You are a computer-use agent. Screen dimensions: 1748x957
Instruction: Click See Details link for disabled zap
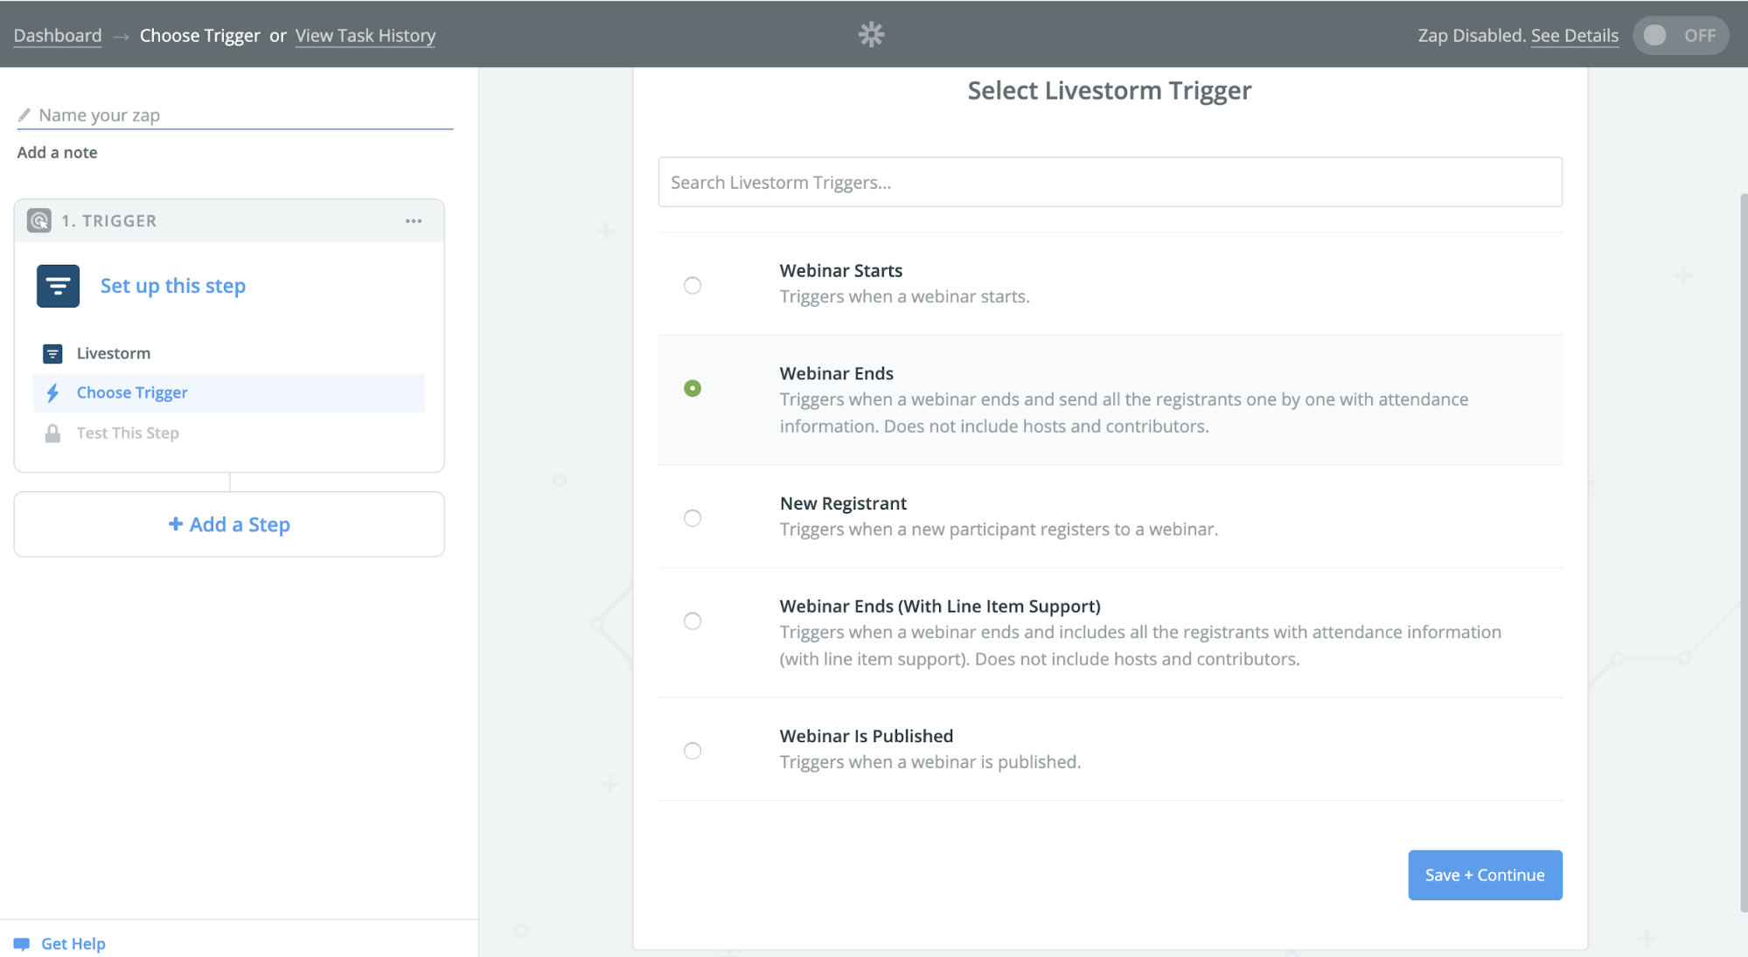[x=1574, y=36]
